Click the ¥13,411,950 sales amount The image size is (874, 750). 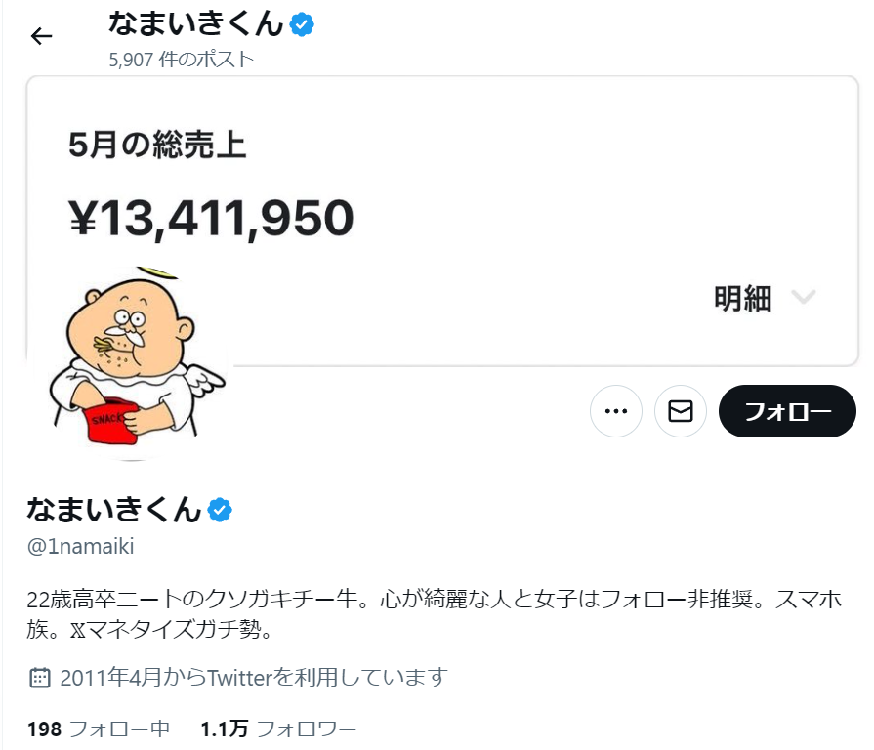point(211,219)
